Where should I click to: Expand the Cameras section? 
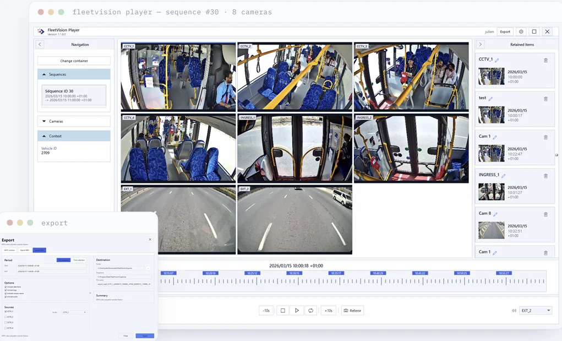tap(74, 121)
